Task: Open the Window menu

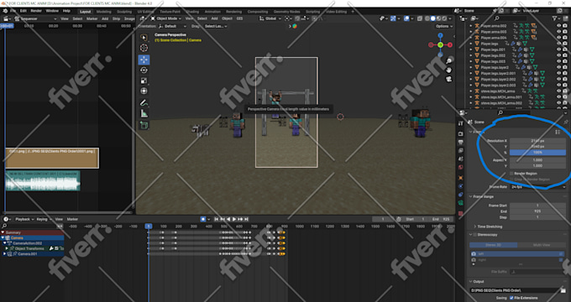Action: [x=52, y=11]
